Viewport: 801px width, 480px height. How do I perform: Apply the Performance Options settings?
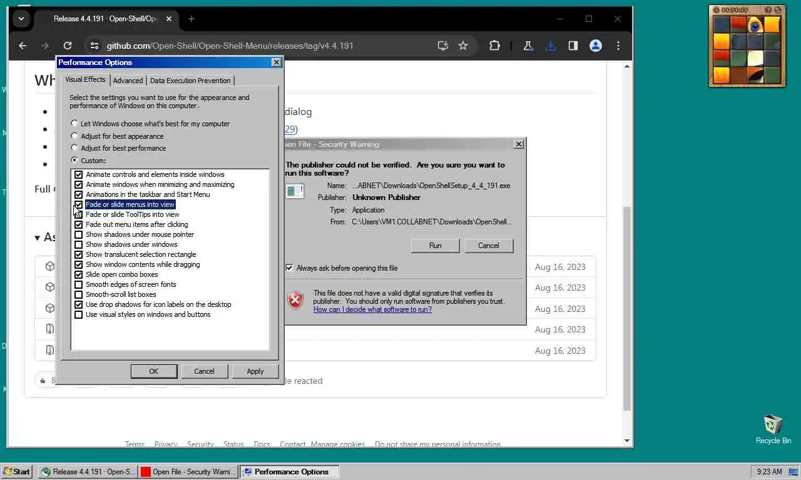coord(255,371)
